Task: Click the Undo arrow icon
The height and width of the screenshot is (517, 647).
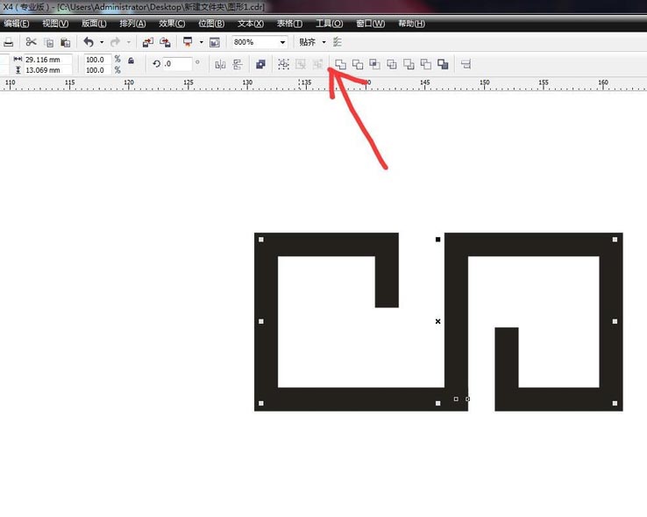Action: 89,42
